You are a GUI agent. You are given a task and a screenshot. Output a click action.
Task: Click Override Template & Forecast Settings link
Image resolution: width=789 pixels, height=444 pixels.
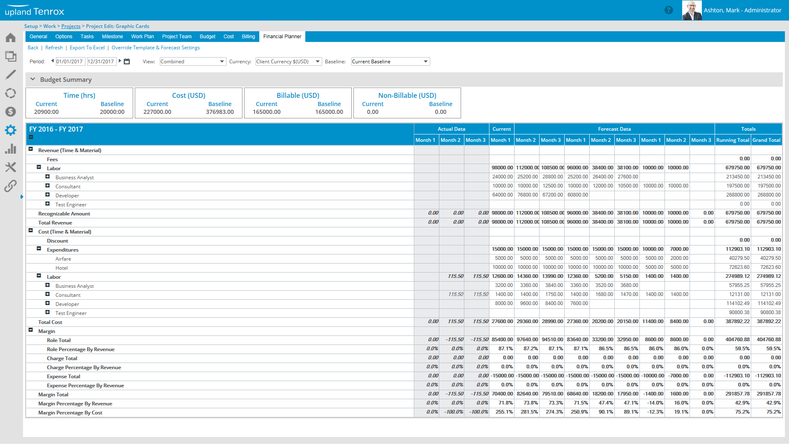[x=155, y=48]
